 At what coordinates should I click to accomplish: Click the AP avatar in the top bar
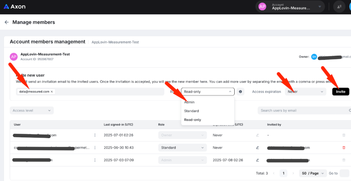click(x=262, y=7)
